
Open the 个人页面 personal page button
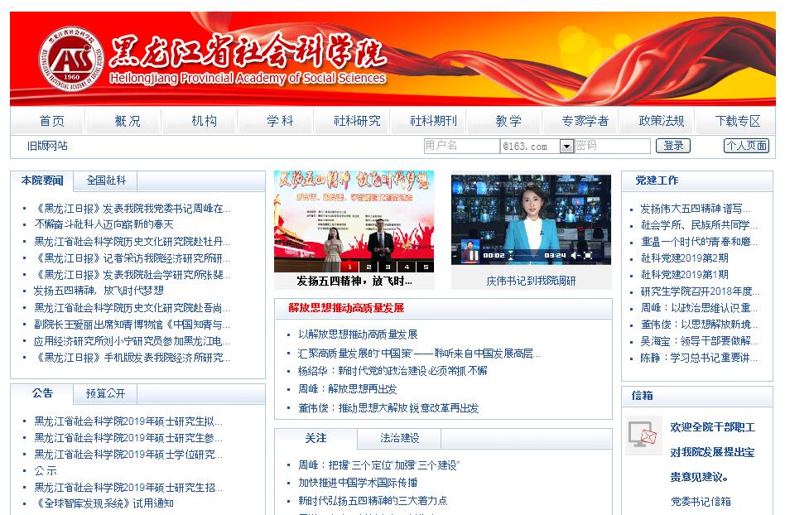tap(746, 146)
